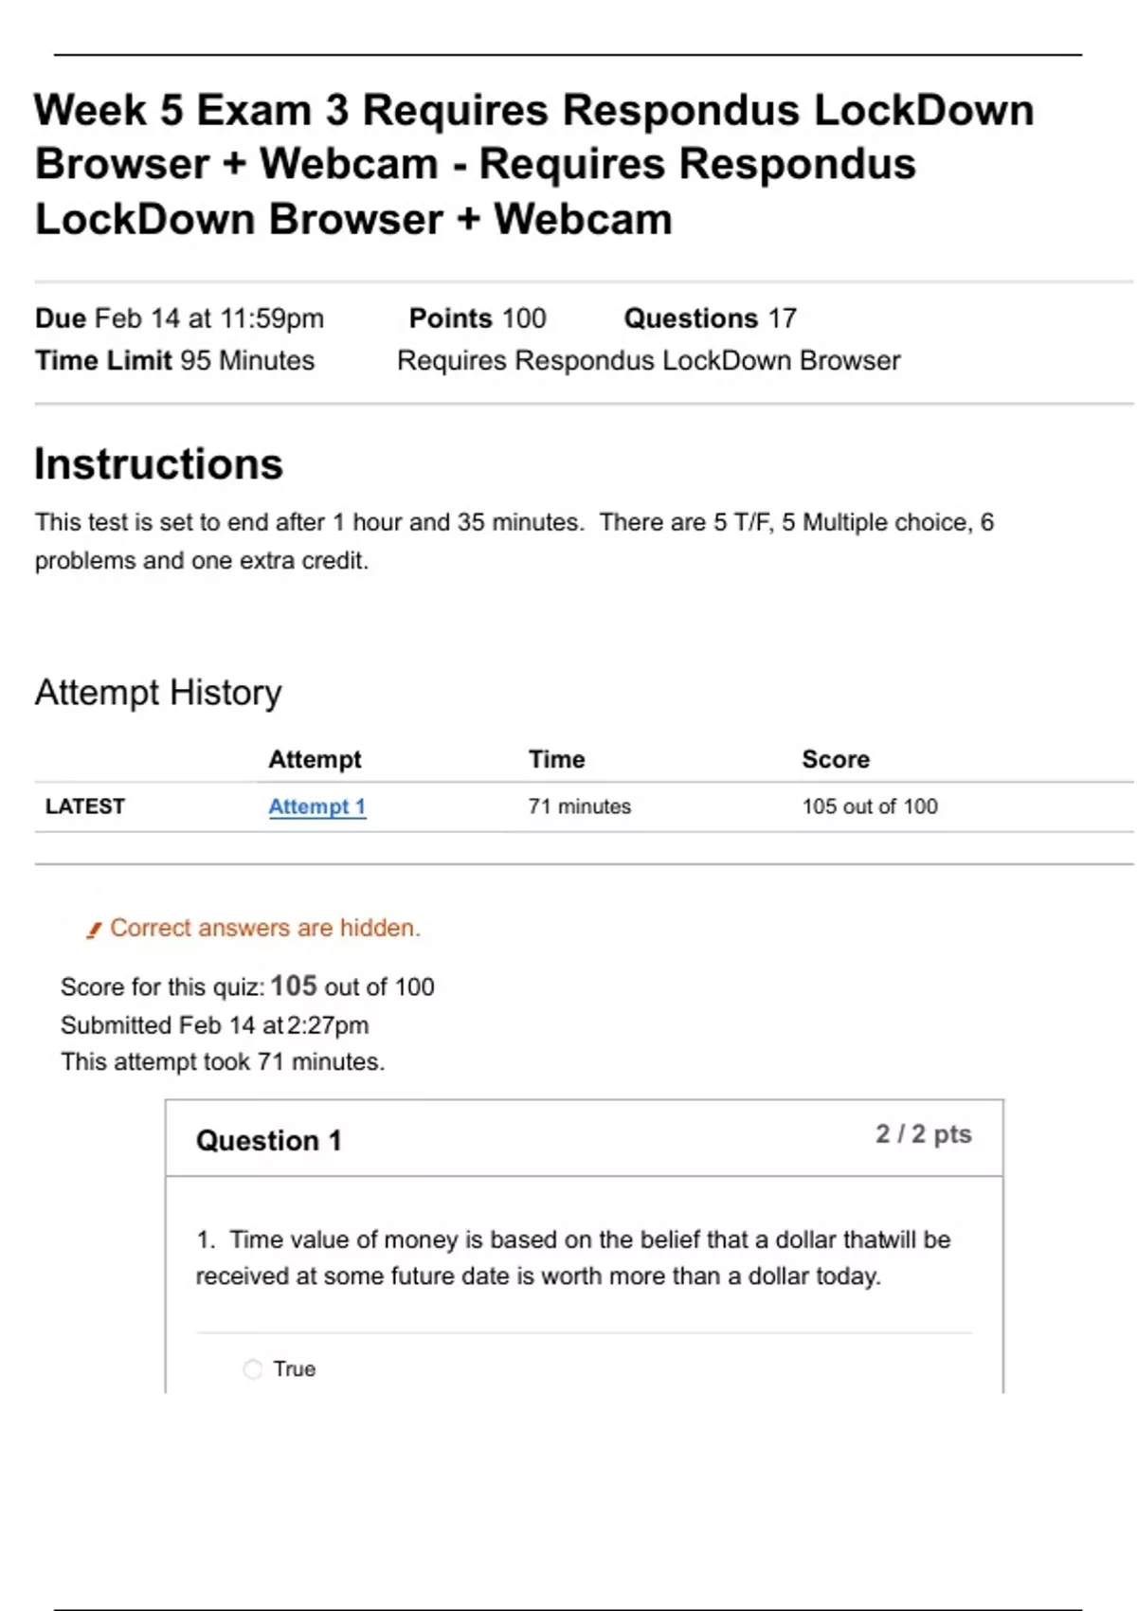Click the Time Limit 95 Minutes text
The image size is (1137, 1611).
pyautogui.click(x=175, y=361)
